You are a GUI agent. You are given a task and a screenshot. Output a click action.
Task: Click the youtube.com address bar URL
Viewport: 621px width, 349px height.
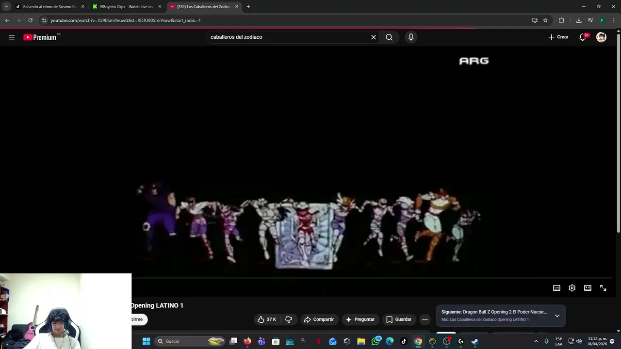[x=125, y=20]
